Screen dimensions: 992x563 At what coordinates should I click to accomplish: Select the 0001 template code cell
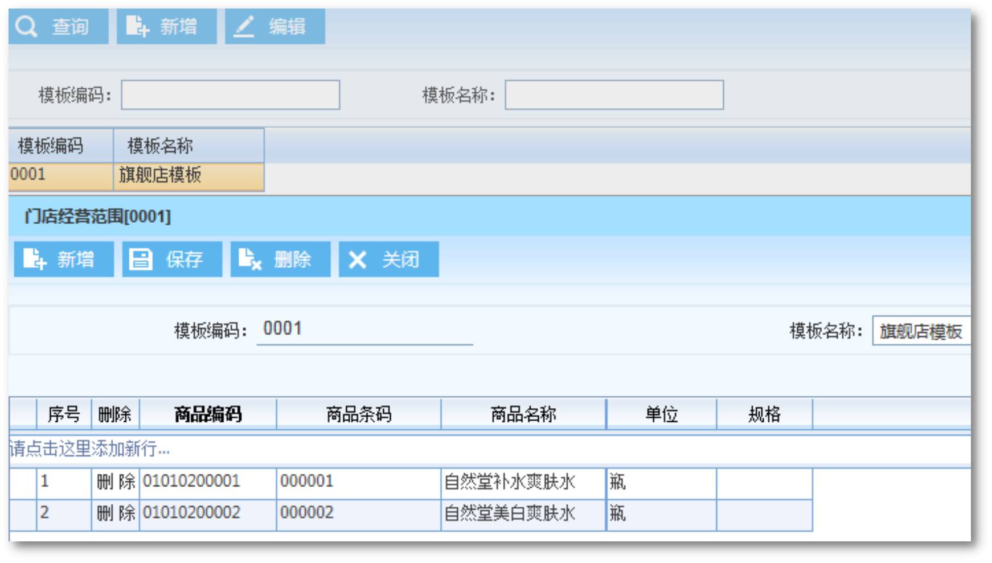[x=61, y=176]
